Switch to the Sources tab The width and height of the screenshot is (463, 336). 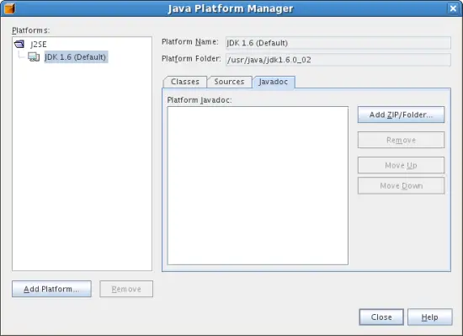(x=229, y=82)
